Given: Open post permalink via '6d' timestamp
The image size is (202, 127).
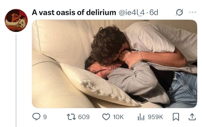Looking at the screenshot, I should [x=154, y=12].
